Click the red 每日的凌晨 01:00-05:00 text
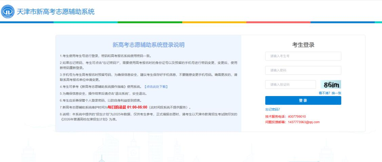The width and height of the screenshot is (382, 162). coord(127,107)
